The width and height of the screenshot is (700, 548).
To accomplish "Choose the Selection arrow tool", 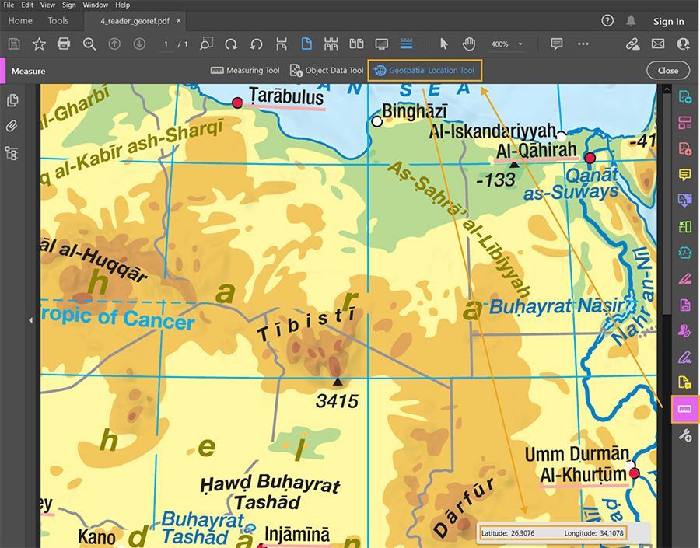I will pos(443,44).
